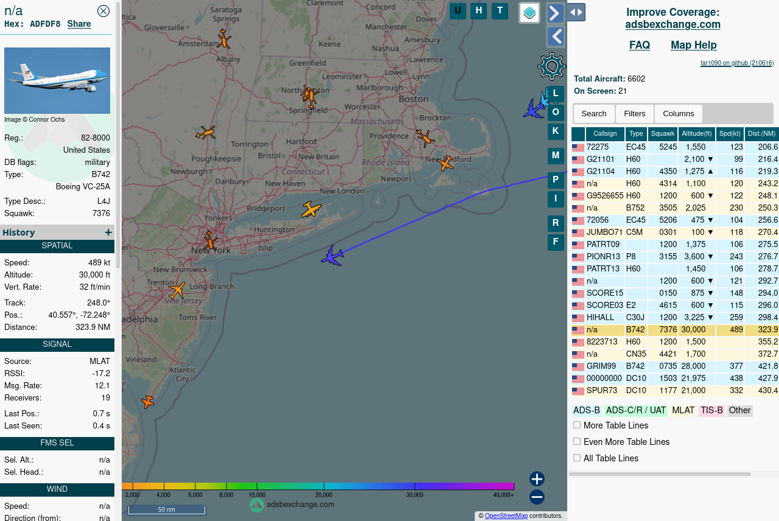Sort table by Altitude(ft) column

click(x=697, y=134)
